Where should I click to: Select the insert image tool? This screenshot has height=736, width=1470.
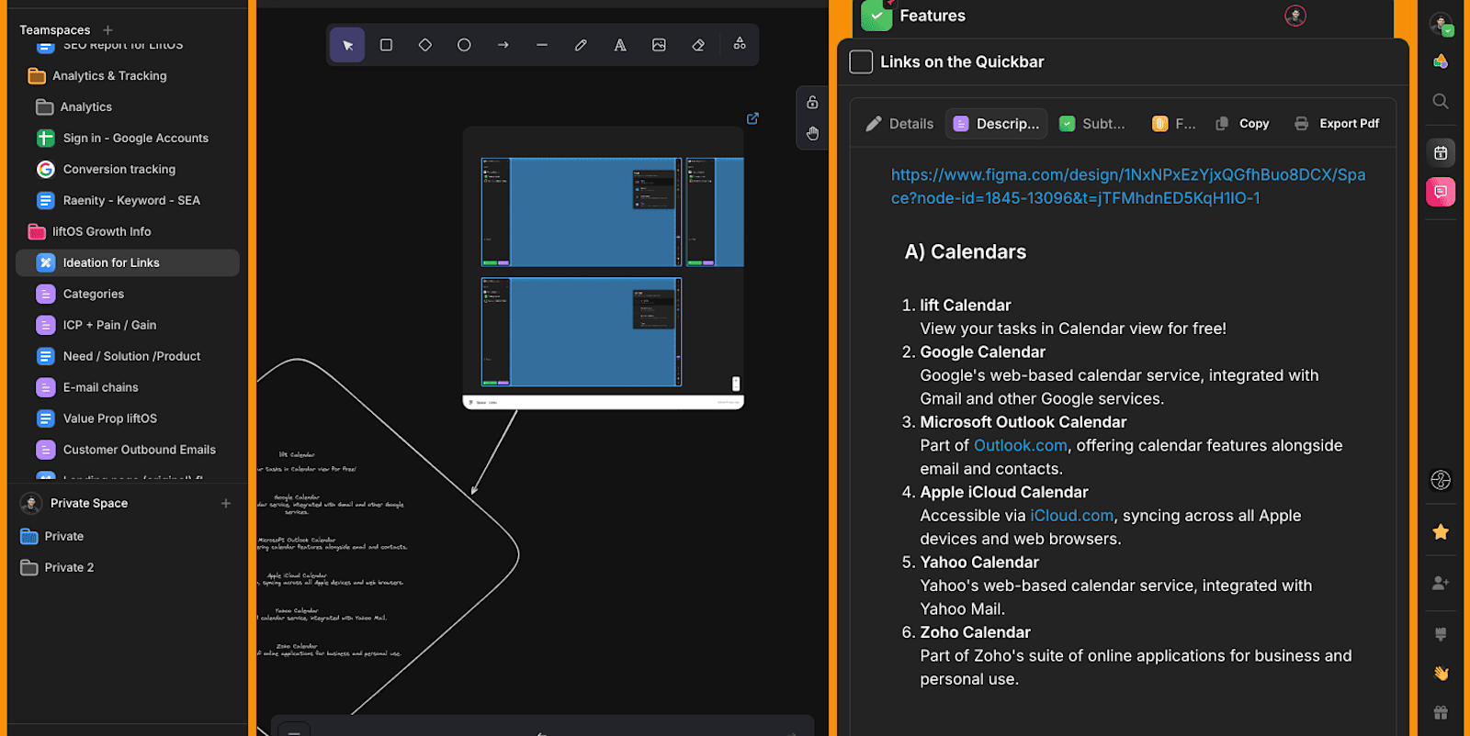point(659,45)
